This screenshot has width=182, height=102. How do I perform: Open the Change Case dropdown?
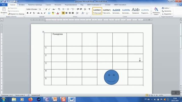pyautogui.click(x=54, y=9)
